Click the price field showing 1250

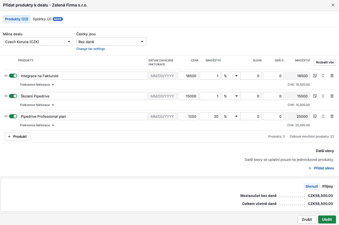click(188, 116)
